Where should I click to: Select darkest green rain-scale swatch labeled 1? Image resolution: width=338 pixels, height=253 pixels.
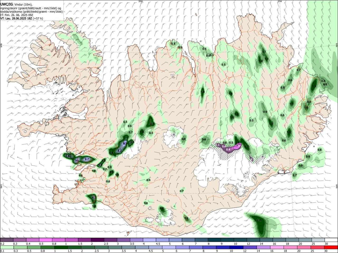click(61, 247)
